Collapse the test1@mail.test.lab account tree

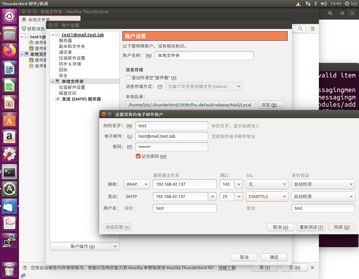point(53,35)
